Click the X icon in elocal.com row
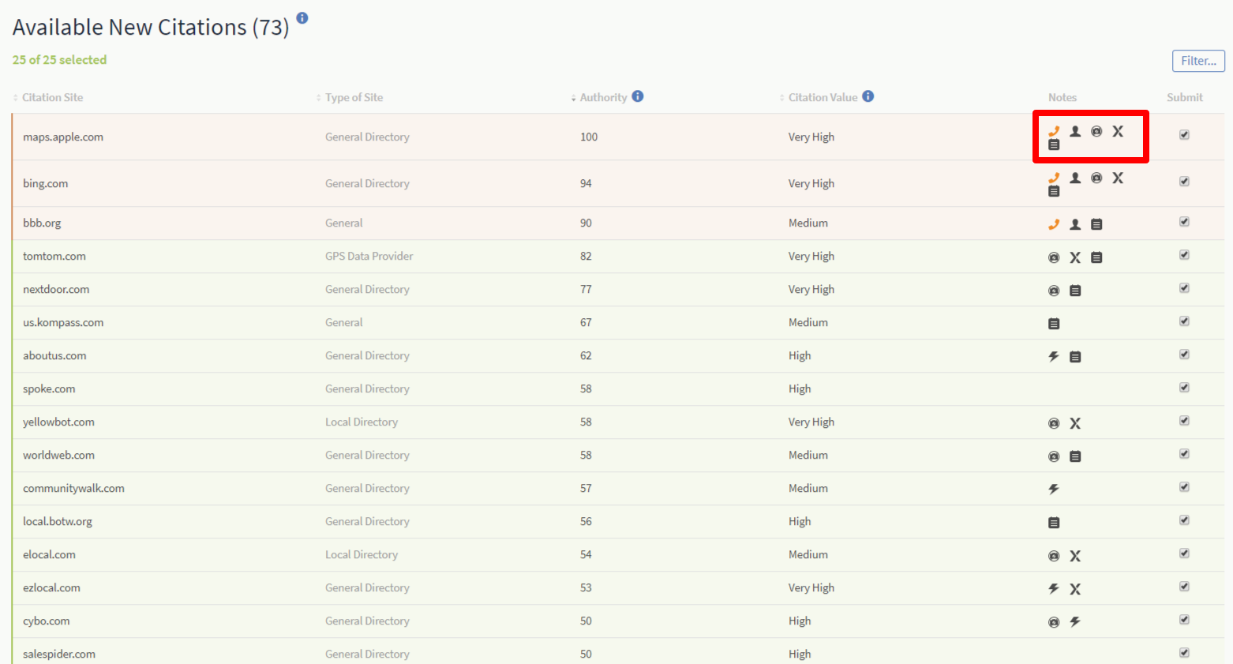 1075,556
